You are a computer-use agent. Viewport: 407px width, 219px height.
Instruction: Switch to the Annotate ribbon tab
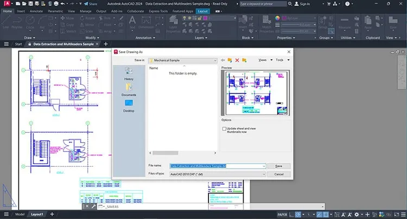point(36,11)
